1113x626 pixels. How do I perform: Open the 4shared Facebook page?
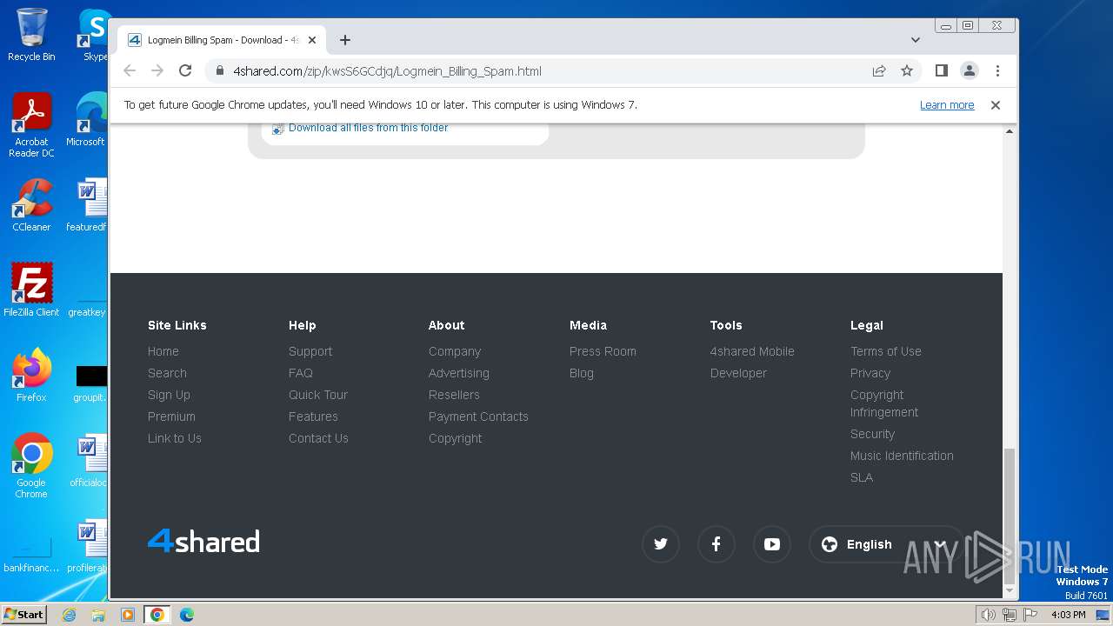click(x=716, y=544)
